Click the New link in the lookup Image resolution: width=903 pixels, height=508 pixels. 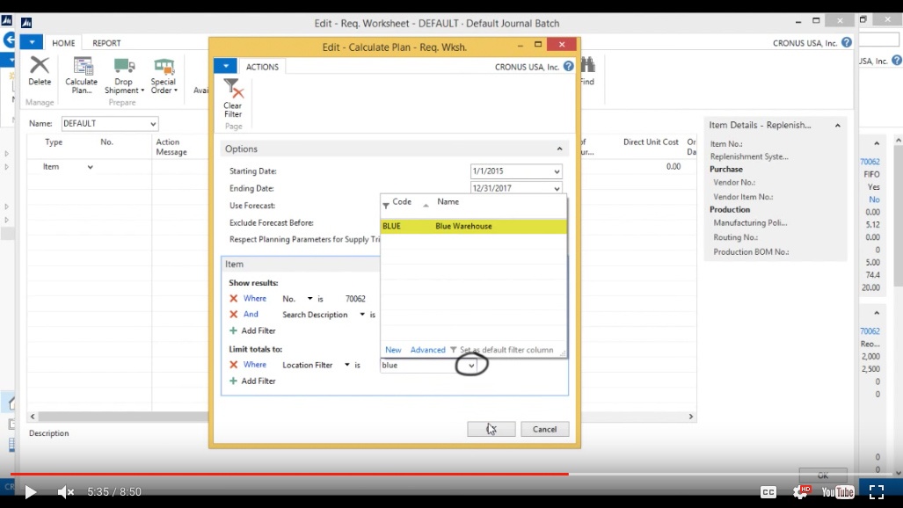(x=393, y=350)
